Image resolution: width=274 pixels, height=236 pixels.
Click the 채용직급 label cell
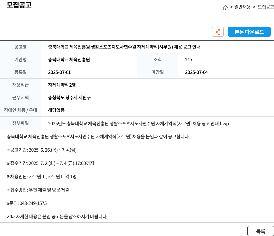pyautogui.click(x=20, y=85)
